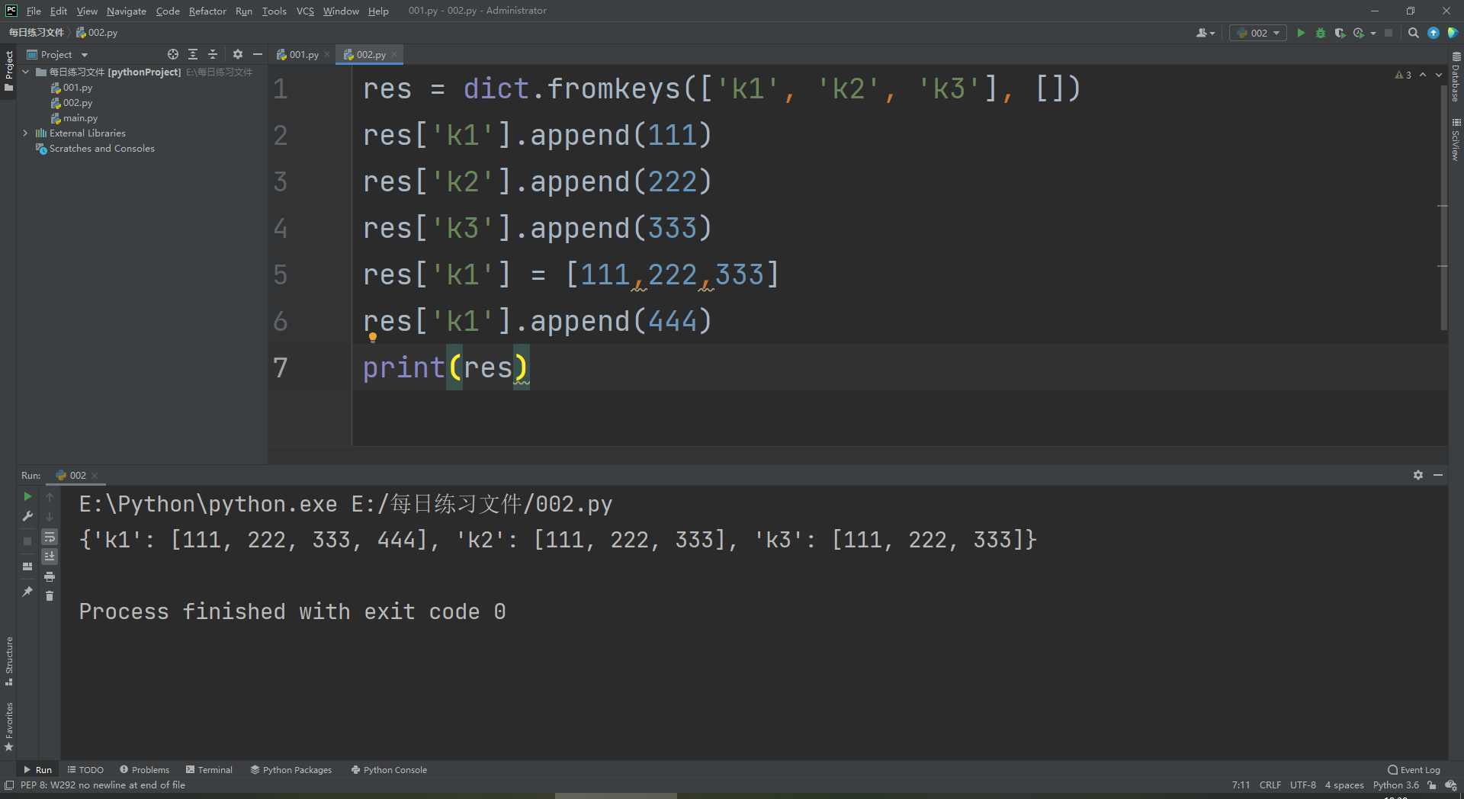Image resolution: width=1464 pixels, height=799 pixels.
Task: Open the user account dropdown
Action: tap(1206, 33)
